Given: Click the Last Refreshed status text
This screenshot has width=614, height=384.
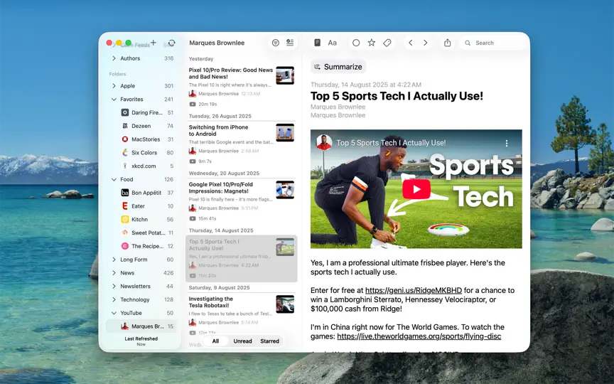Looking at the screenshot, I should 141,341.
